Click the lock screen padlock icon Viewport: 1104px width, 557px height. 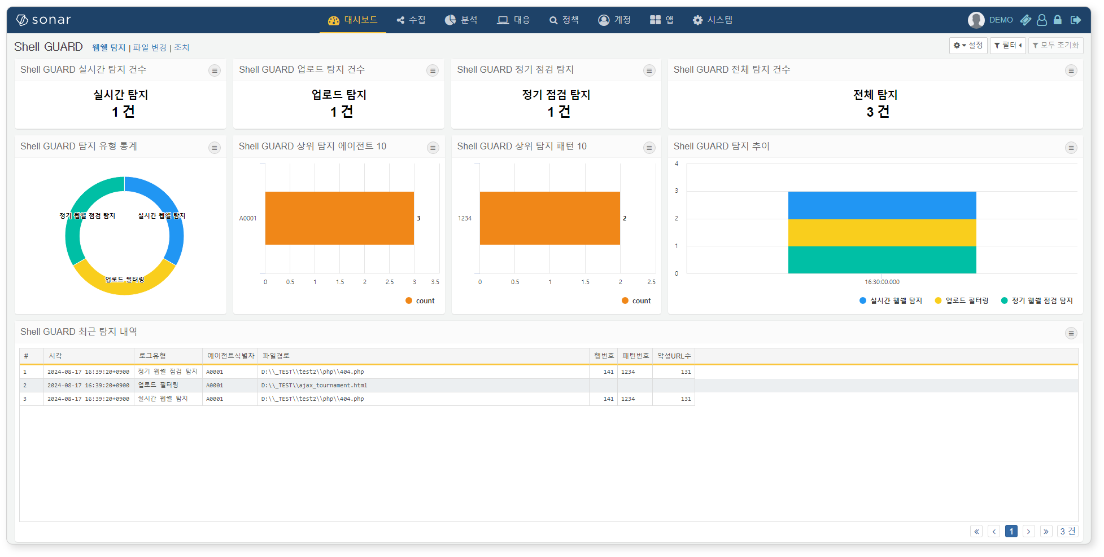point(1058,20)
